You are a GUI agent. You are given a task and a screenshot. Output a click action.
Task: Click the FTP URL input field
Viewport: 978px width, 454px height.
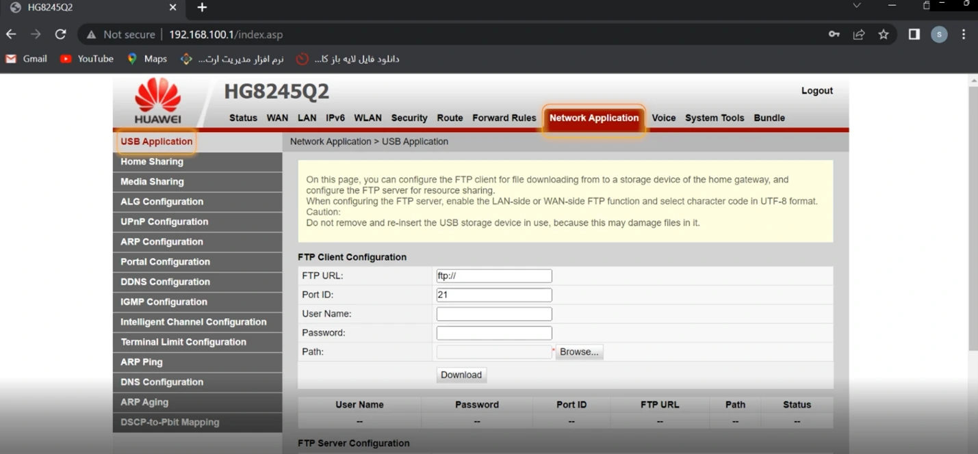click(x=494, y=276)
